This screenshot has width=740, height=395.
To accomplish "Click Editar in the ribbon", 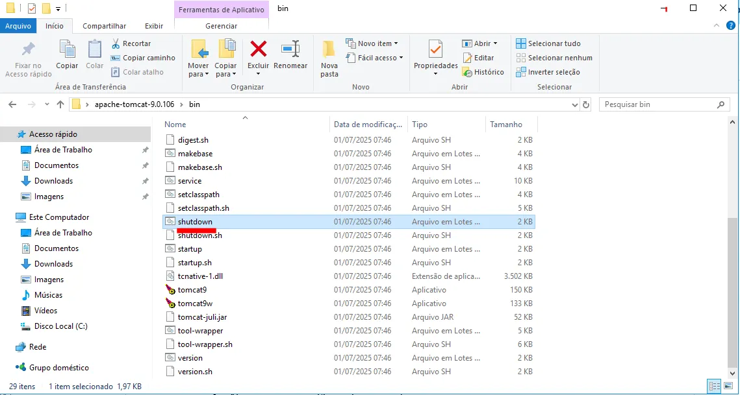I will tap(478, 58).
